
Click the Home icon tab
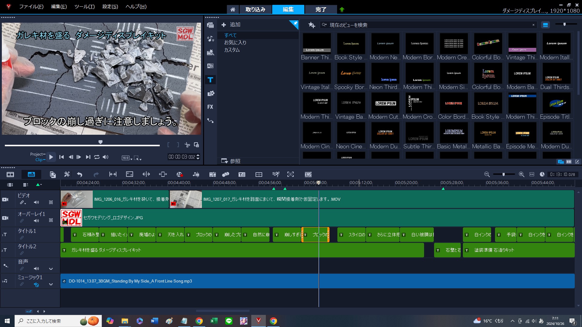233,9
